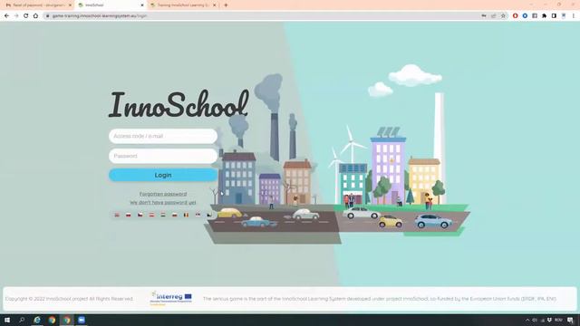The image size is (580, 326).
Task: Click the browser Home icon
Action: click(35, 16)
